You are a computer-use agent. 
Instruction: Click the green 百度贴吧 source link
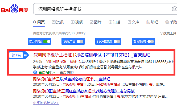coord(46,72)
